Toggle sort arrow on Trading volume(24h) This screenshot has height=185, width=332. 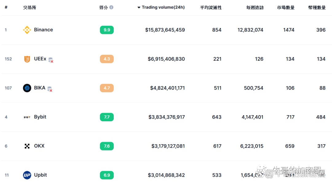(139, 7)
